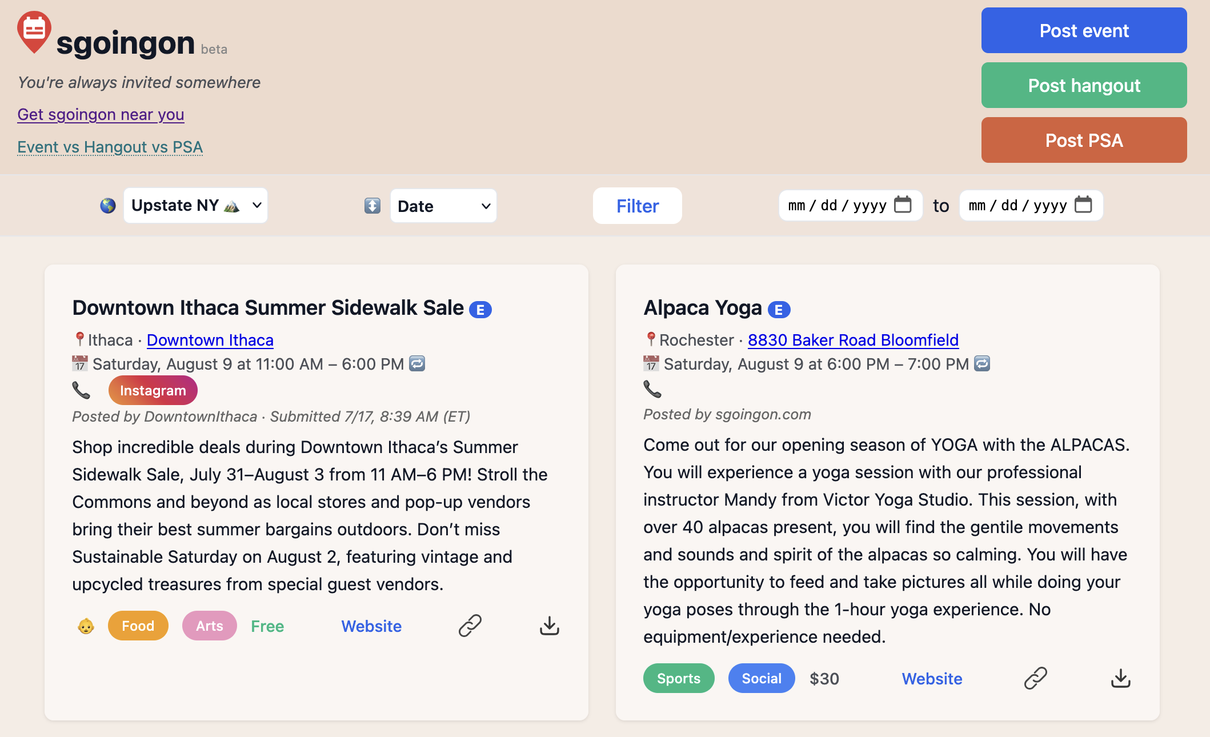This screenshot has height=737, width=1210.
Task: Click the Free price label
Action: (267, 626)
